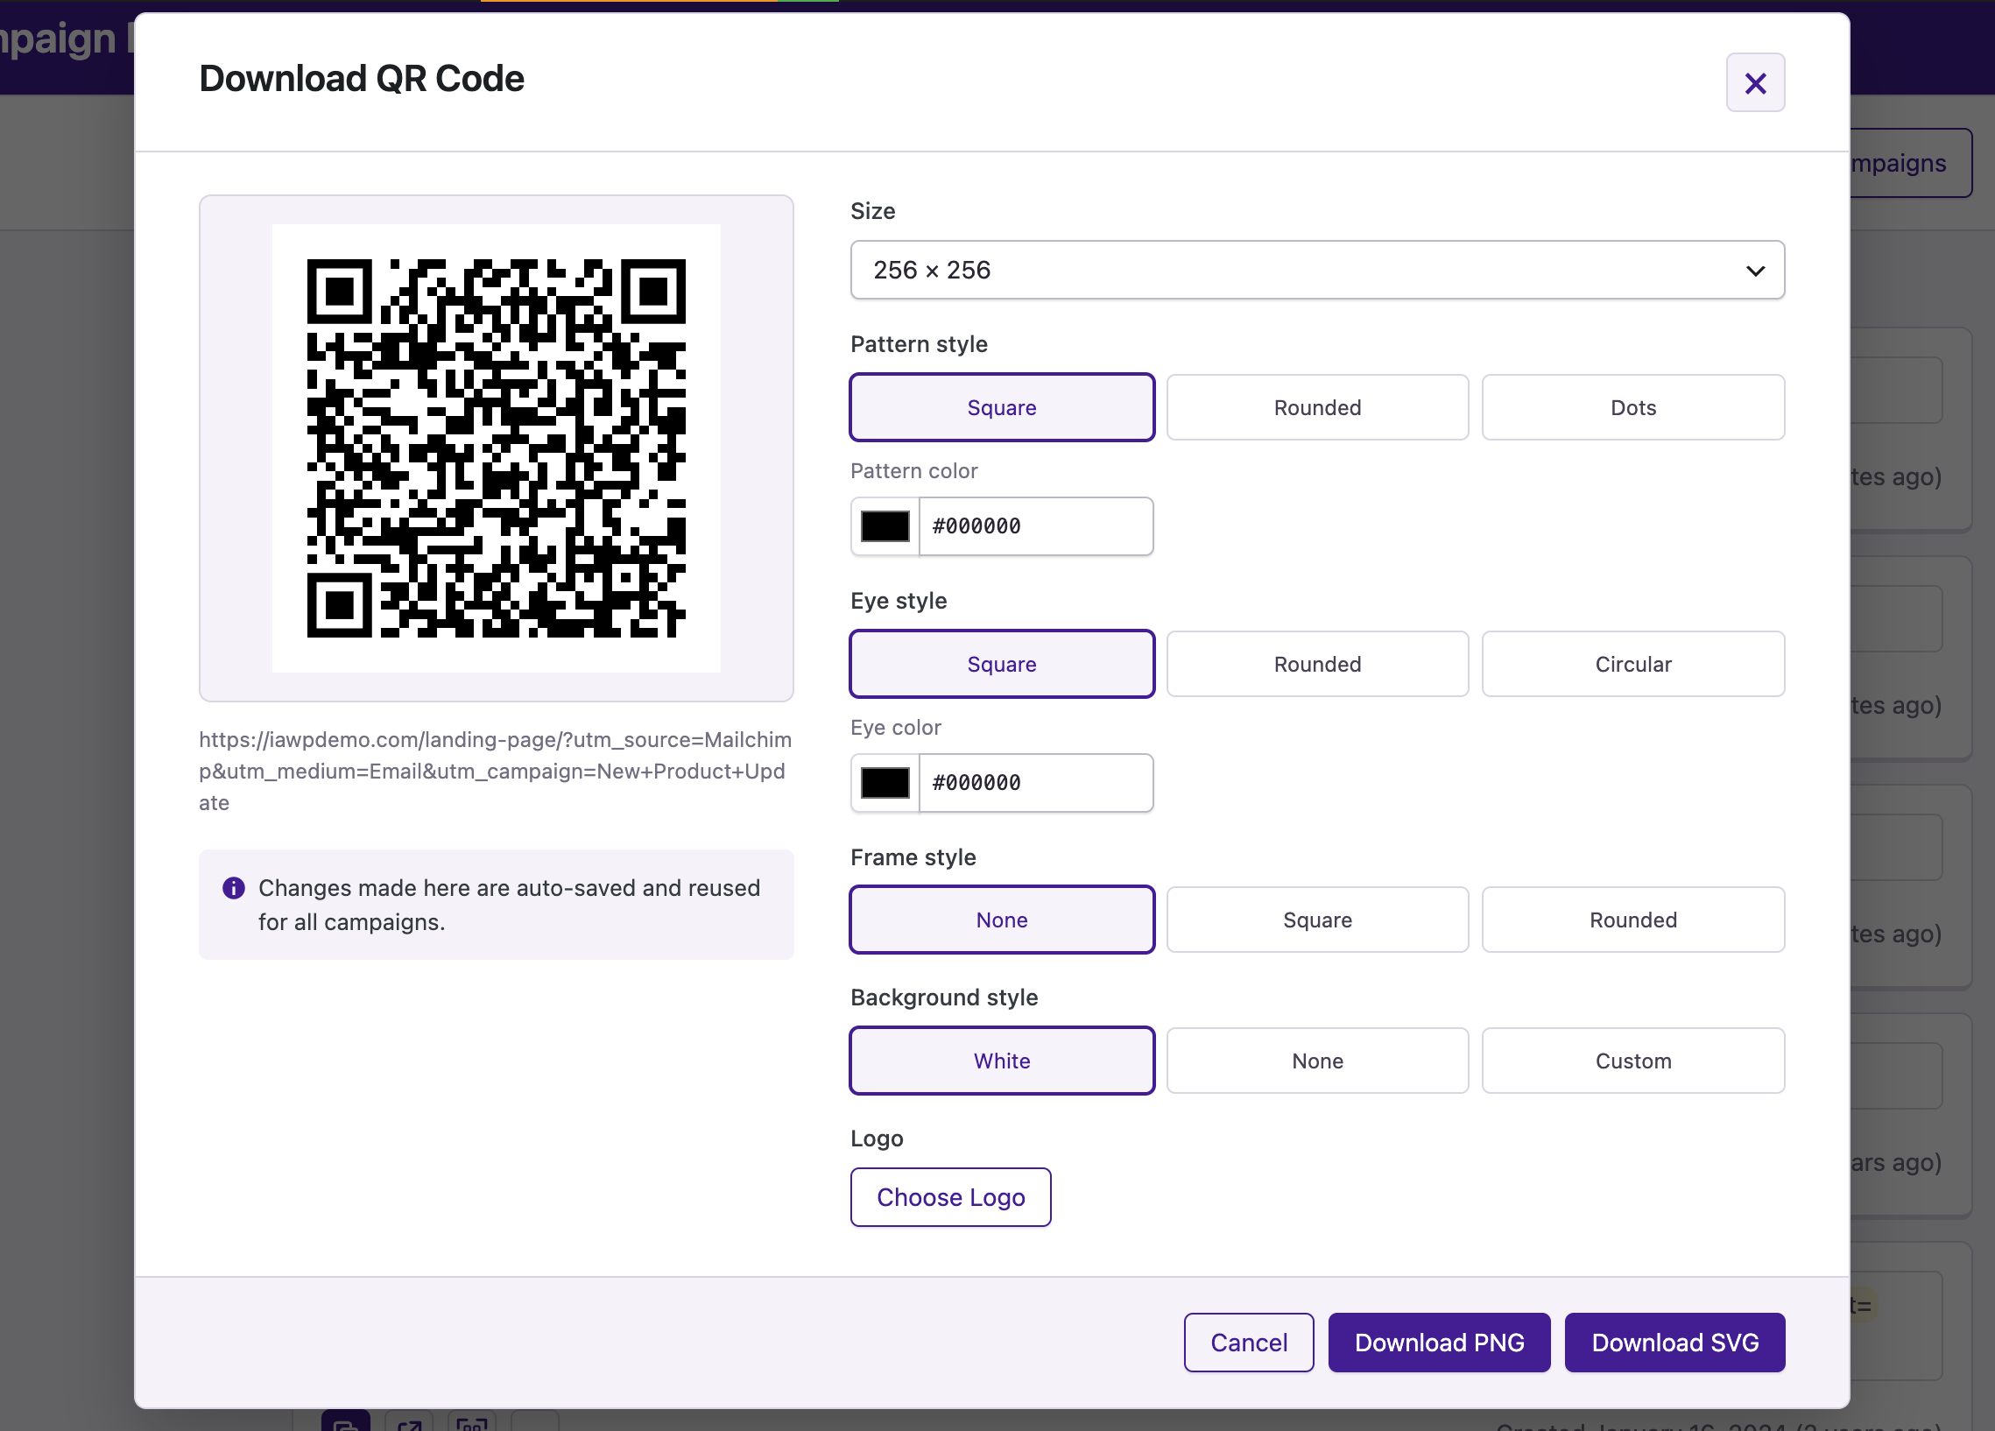1995x1431 pixels.
Task: Open the Size dropdown showing 256 × 256
Action: [1317, 270]
